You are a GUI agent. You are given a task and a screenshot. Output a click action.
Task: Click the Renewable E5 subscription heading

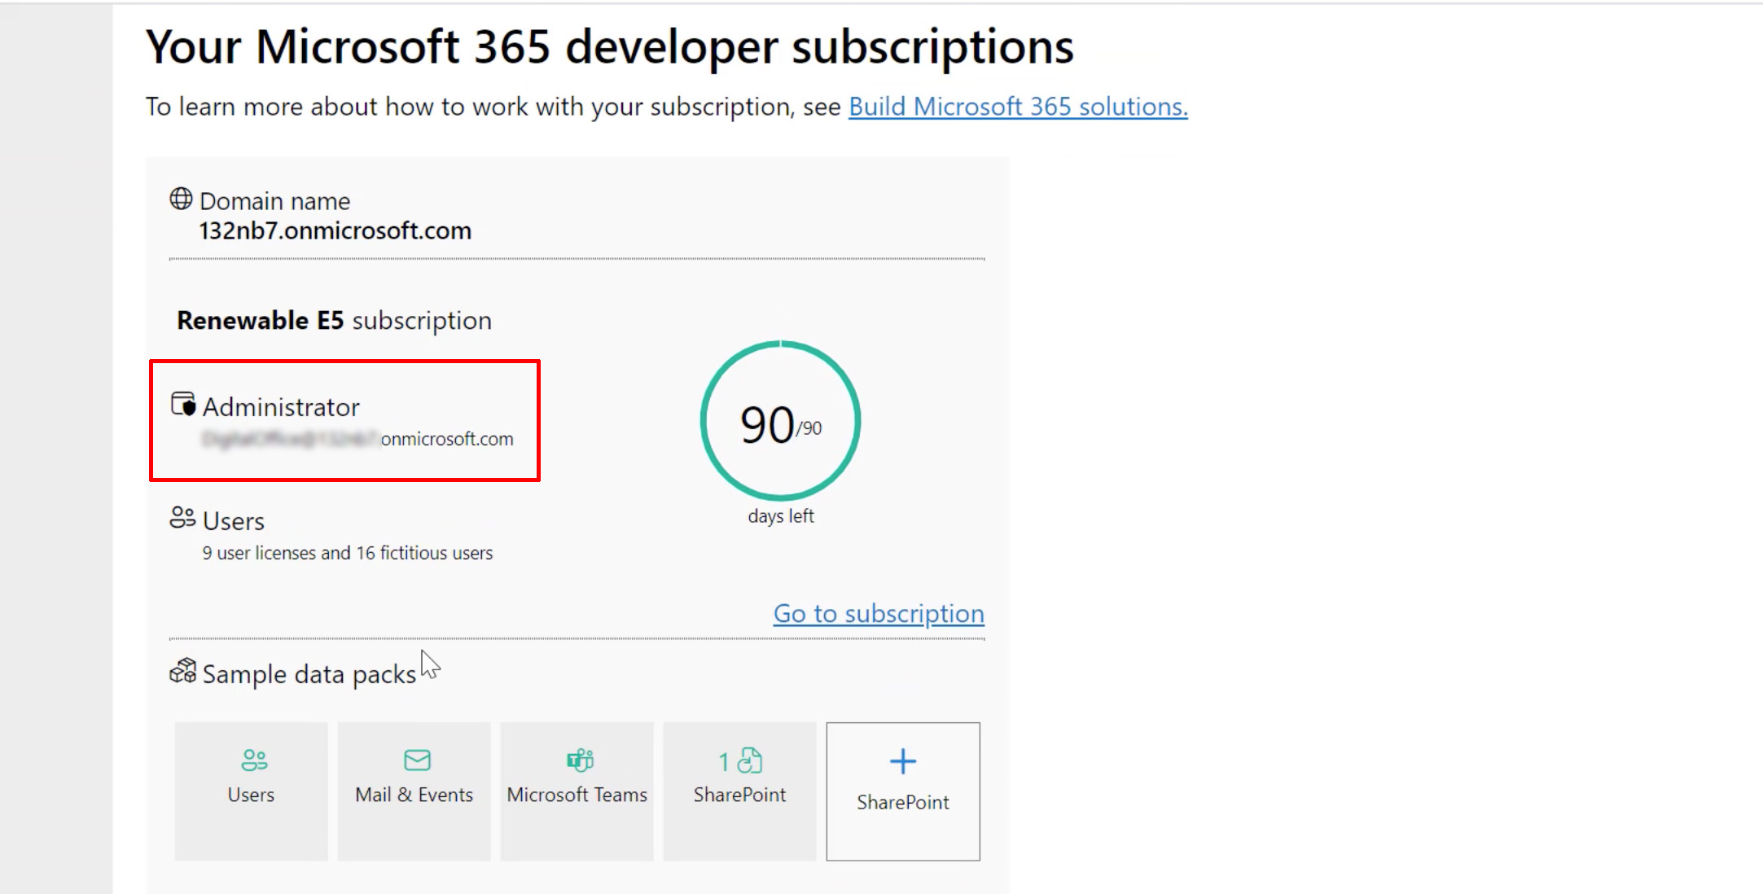(x=334, y=321)
